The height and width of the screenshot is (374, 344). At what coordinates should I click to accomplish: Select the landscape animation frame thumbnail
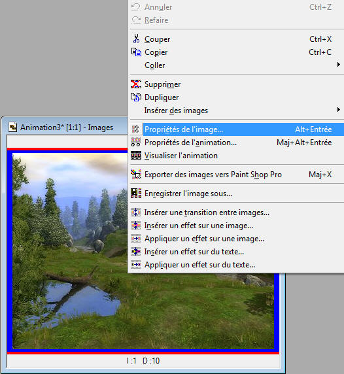143,251
